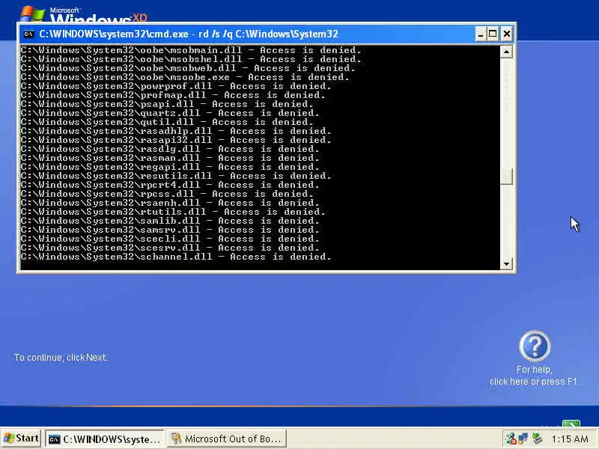The height and width of the screenshot is (449, 599).
Task: Select the msobweb.dll access denied line
Action: [x=188, y=68]
